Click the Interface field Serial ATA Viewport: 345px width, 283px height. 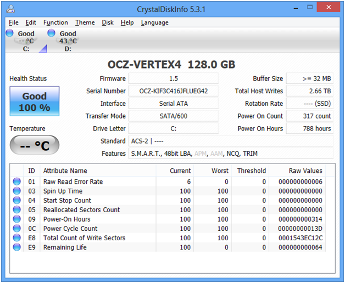coord(174,104)
